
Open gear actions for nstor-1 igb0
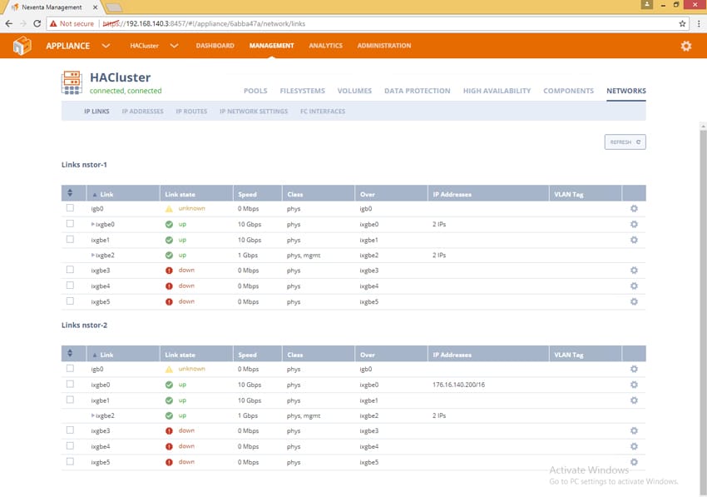(x=634, y=209)
